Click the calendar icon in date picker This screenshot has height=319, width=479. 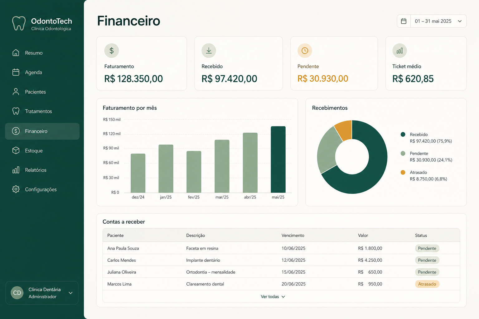point(404,21)
